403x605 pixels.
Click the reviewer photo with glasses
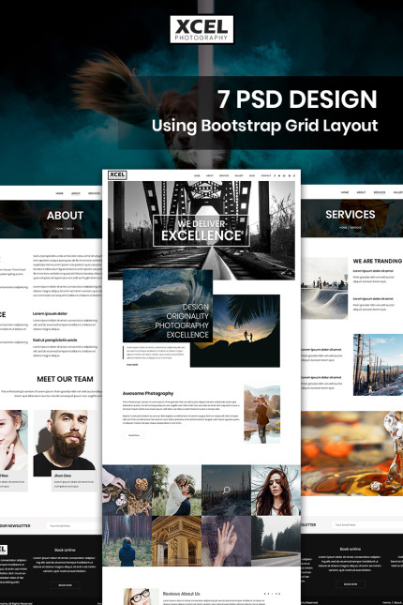(141, 597)
